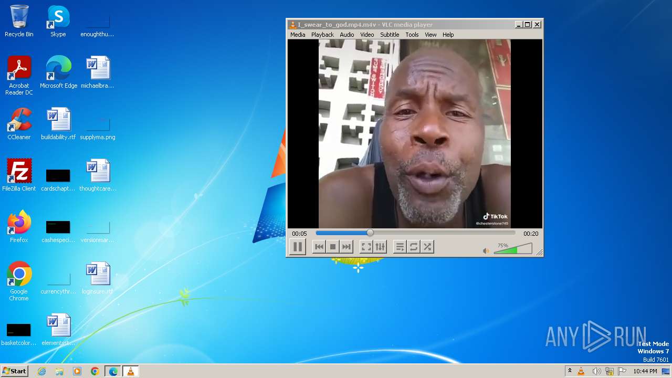Select the cashespeci... file icon
This screenshot has width=672, height=378.
coord(58,232)
